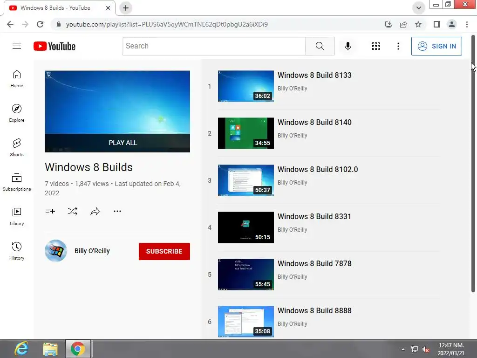Open Windows 8 Build 8102.0 video title

(318, 169)
